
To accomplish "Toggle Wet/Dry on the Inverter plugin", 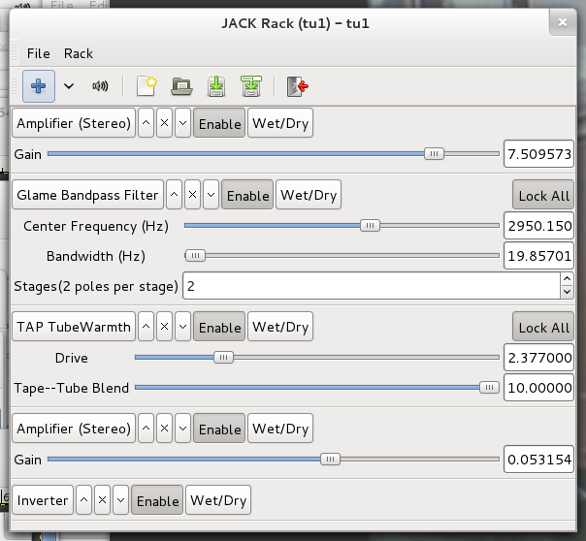I will point(218,500).
